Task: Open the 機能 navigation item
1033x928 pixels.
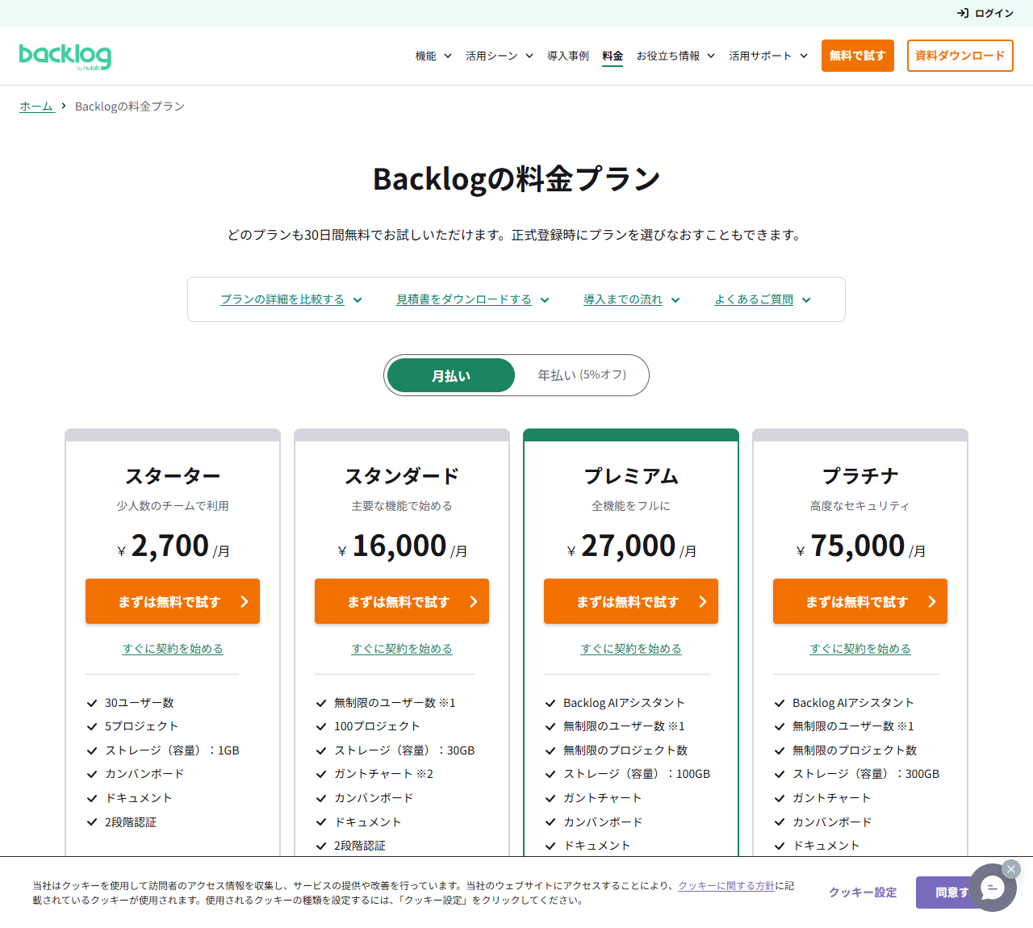Action: 425,56
